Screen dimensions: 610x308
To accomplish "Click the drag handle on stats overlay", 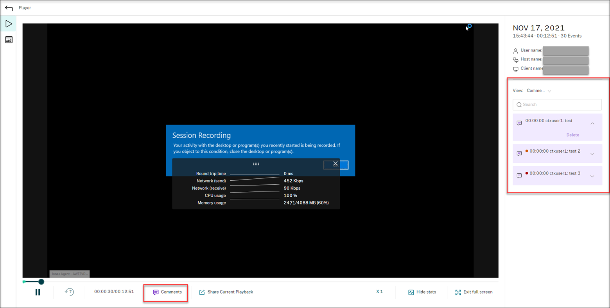I will 256,164.
